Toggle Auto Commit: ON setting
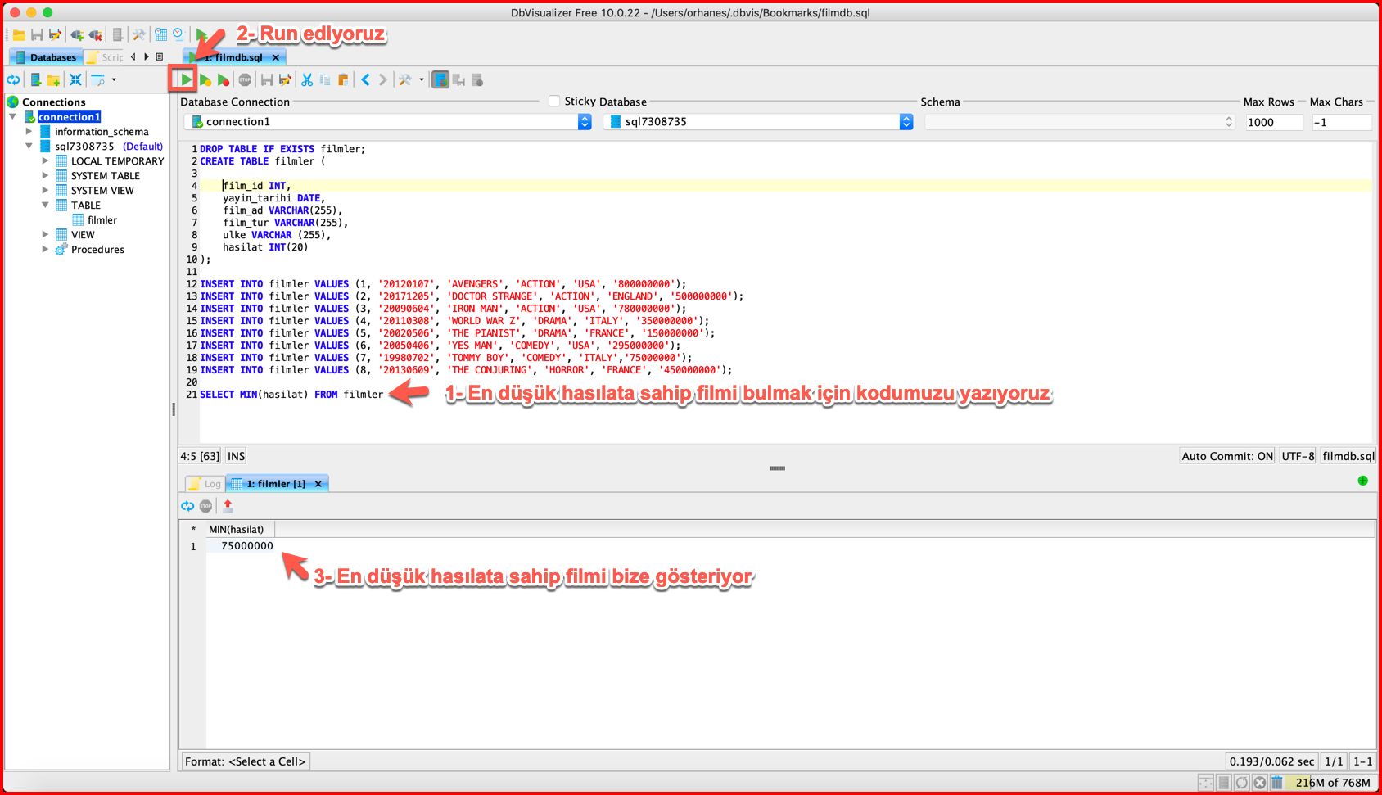1382x795 pixels. point(1227,456)
